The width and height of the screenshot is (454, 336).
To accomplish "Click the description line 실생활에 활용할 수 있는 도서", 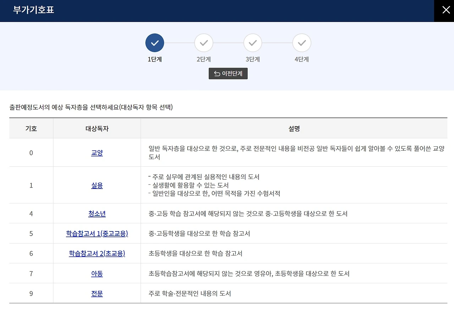I will coord(188,185).
